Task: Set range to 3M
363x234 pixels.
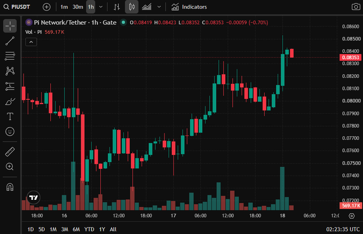Action: (x=65, y=229)
